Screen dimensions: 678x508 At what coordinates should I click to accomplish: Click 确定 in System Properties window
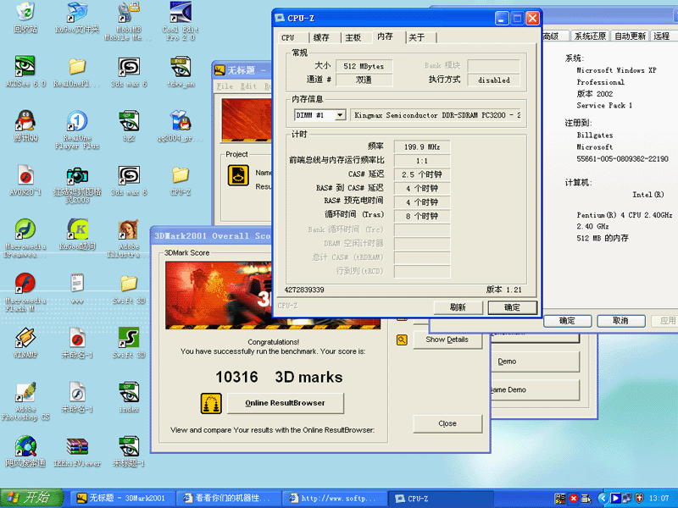(567, 321)
